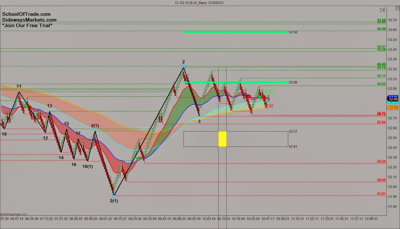Click the yellow rectangle drawing object
This screenshot has height=229, width=400.
point(222,139)
